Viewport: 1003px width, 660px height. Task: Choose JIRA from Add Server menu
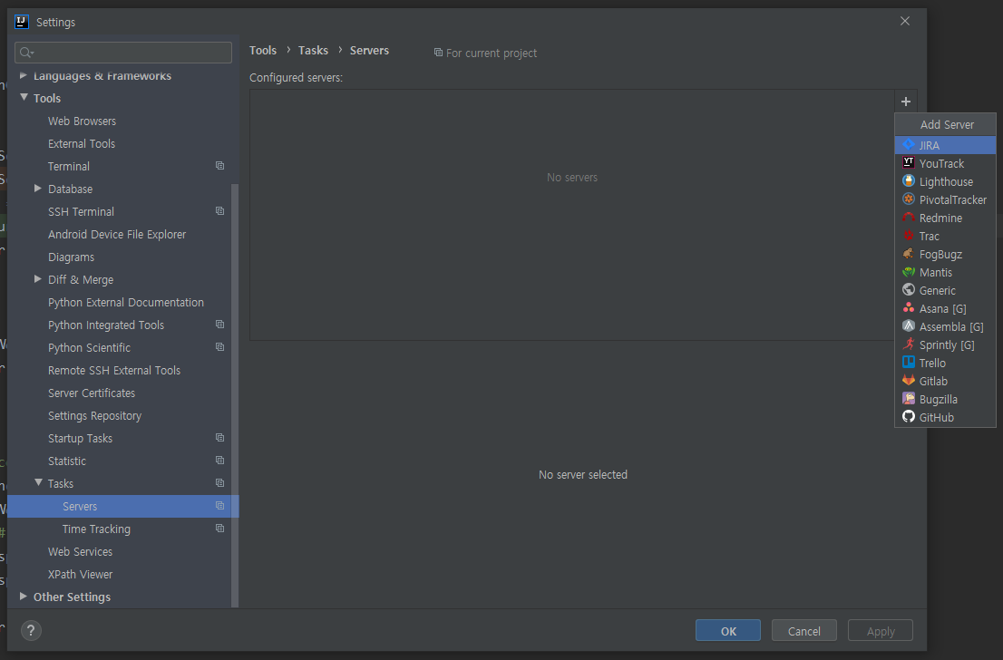click(946, 145)
